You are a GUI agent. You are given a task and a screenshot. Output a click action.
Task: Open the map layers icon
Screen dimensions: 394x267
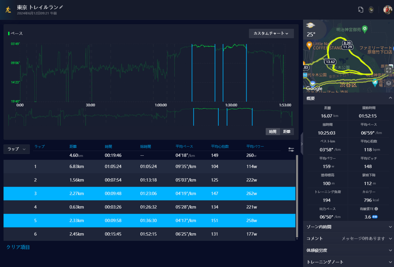point(389,83)
